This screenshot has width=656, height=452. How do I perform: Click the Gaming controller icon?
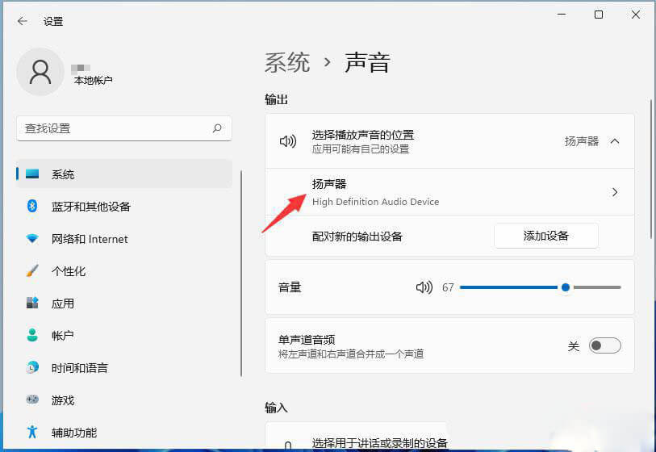pos(32,400)
